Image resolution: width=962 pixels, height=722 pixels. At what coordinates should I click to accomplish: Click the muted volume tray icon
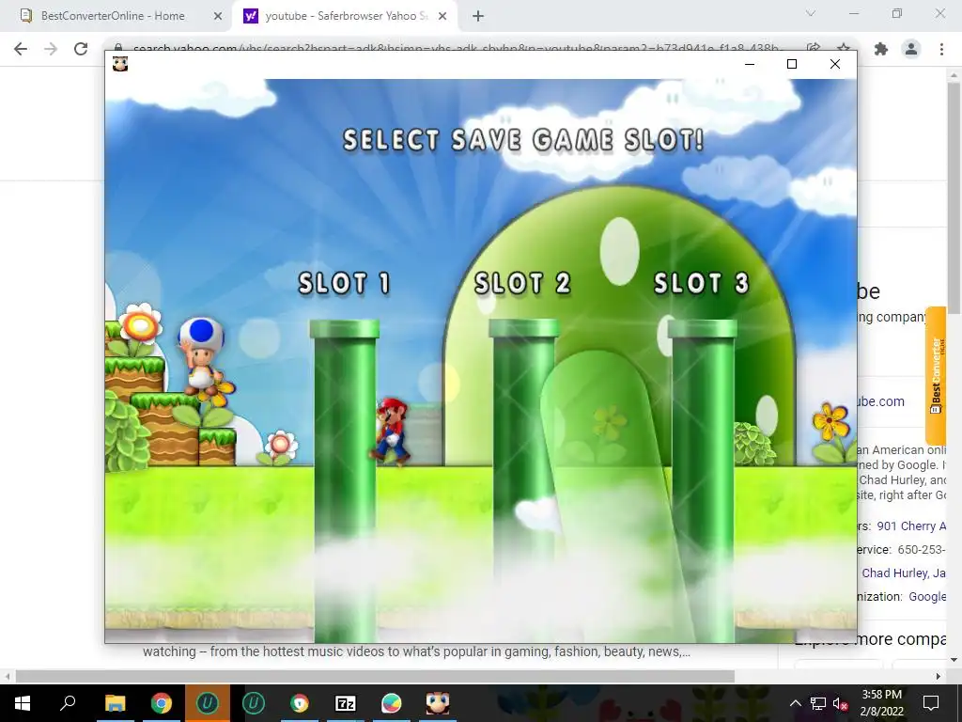(840, 703)
